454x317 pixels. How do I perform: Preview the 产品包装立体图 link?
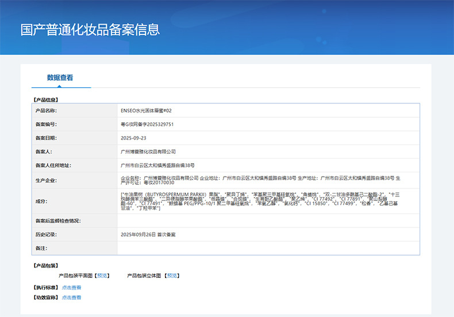pos(172,276)
